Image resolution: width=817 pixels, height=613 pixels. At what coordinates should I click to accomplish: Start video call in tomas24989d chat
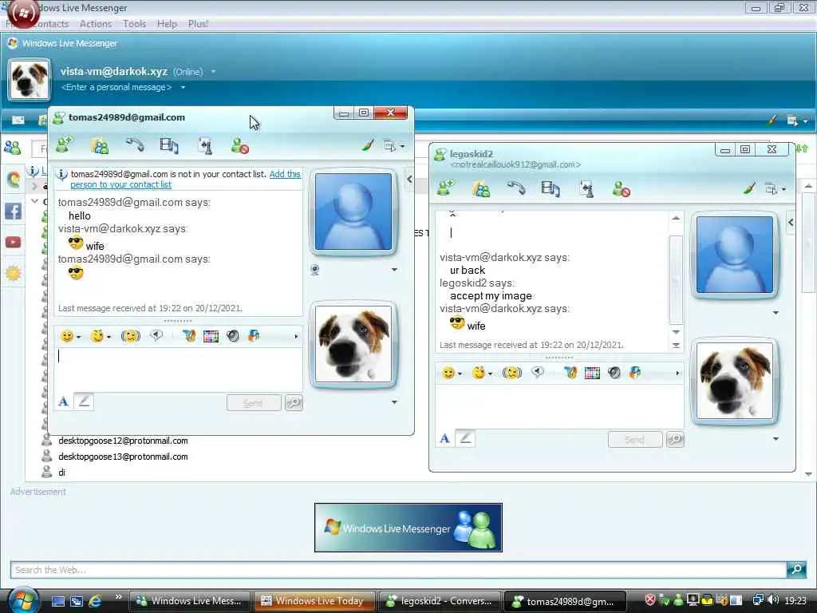point(169,145)
